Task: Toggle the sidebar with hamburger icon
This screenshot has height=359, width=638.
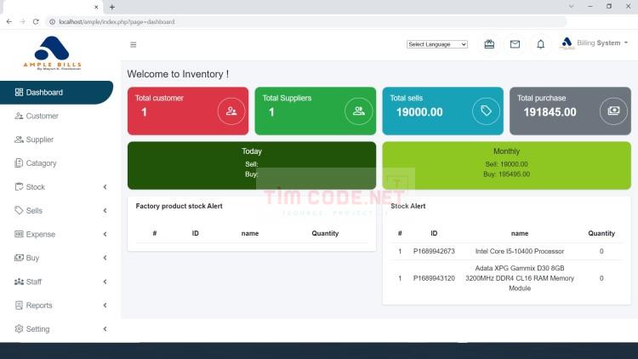Action: (x=133, y=45)
